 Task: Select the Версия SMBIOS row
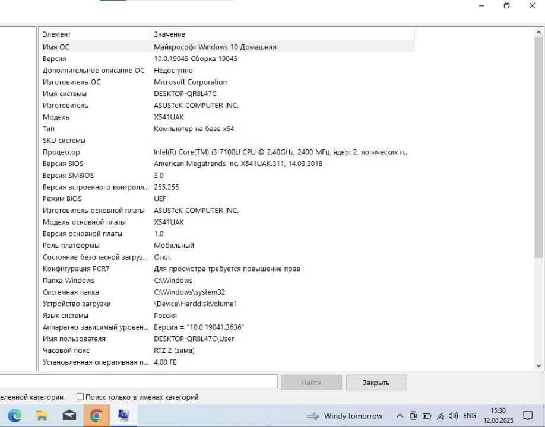tap(228, 176)
